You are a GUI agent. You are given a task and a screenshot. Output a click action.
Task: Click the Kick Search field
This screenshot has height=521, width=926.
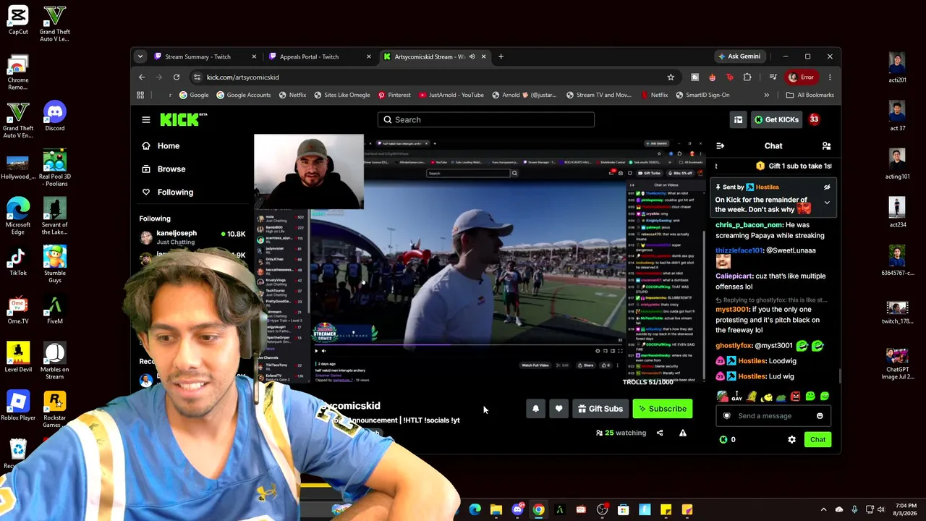(485, 120)
